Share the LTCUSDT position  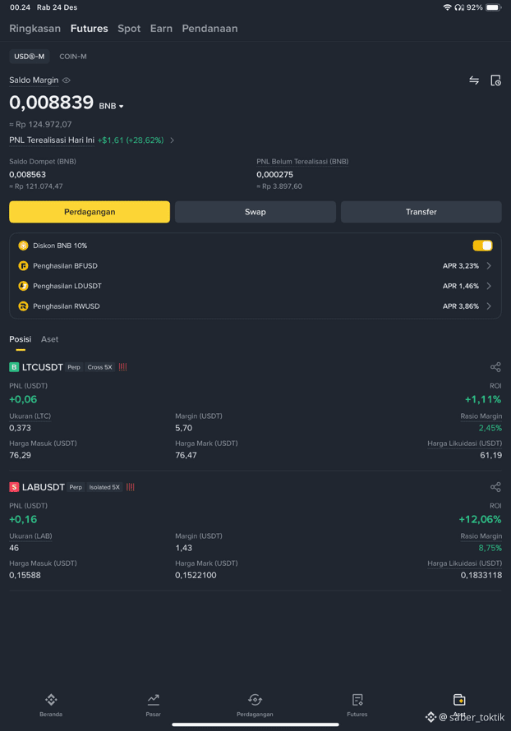point(495,367)
